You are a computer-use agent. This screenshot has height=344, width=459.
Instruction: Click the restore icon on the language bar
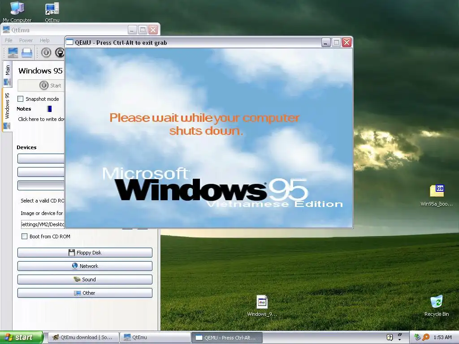(x=399, y=335)
